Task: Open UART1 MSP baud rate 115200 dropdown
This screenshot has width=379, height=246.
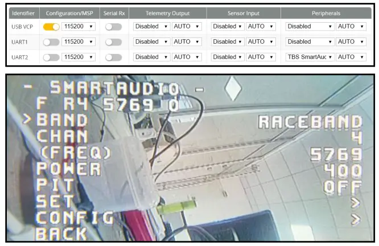Action: pos(79,42)
